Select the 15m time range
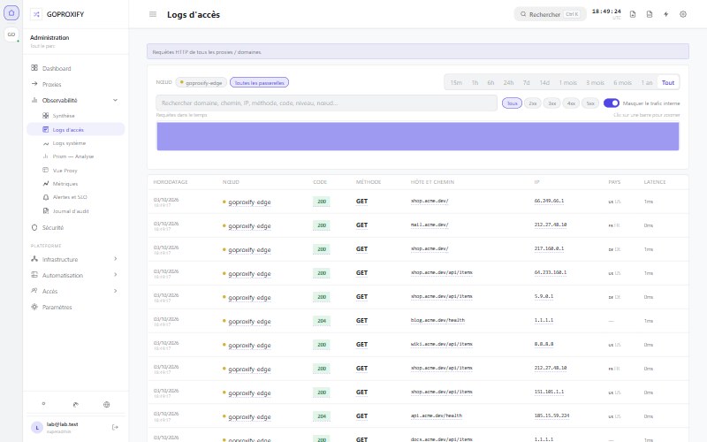This screenshot has width=707, height=442. coord(456,82)
